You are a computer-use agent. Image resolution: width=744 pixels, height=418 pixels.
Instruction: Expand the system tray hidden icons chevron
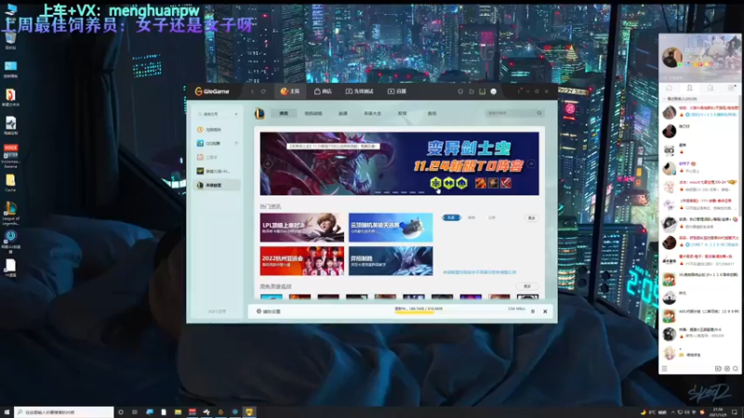coord(672,412)
